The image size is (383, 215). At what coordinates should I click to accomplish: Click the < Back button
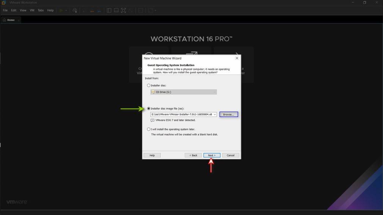coord(193,155)
